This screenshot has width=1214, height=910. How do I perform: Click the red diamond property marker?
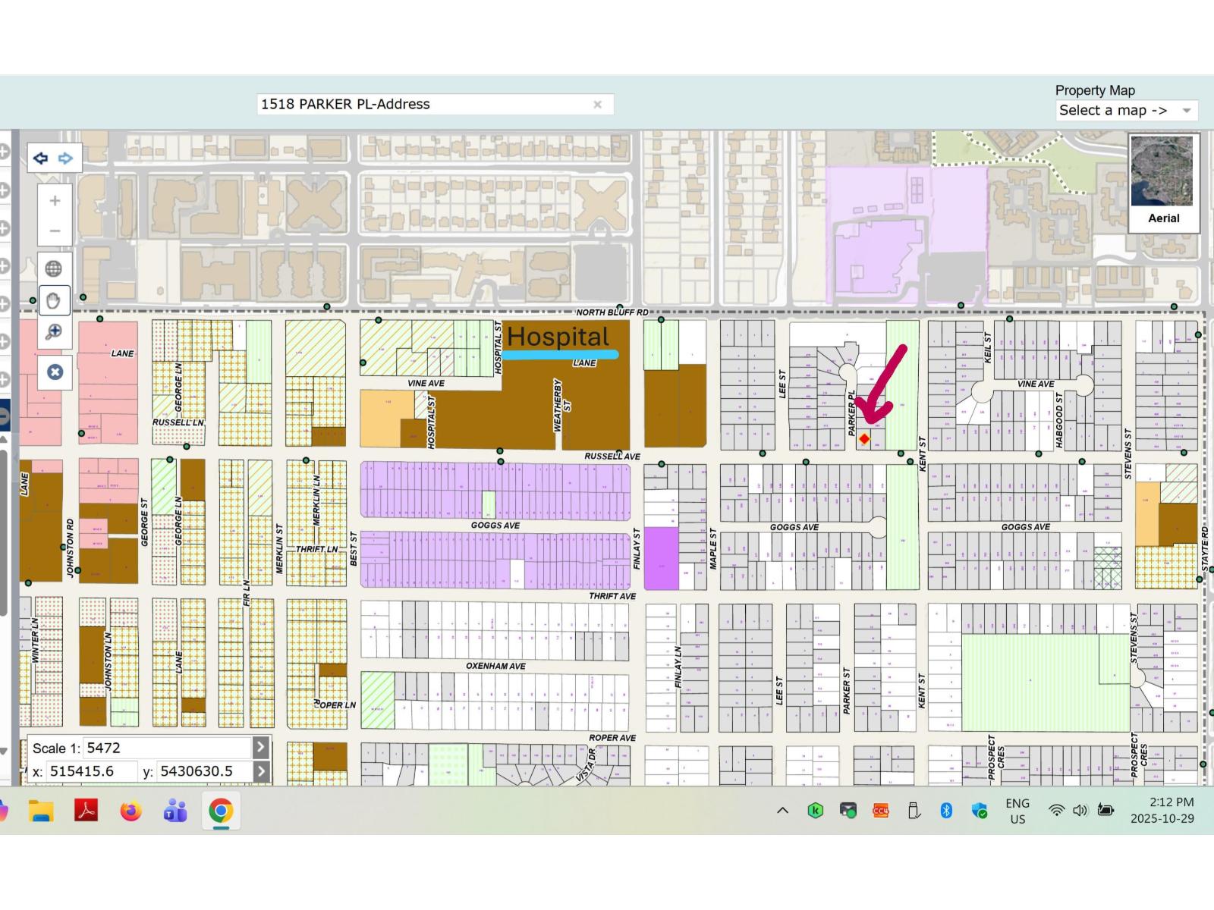(x=864, y=439)
